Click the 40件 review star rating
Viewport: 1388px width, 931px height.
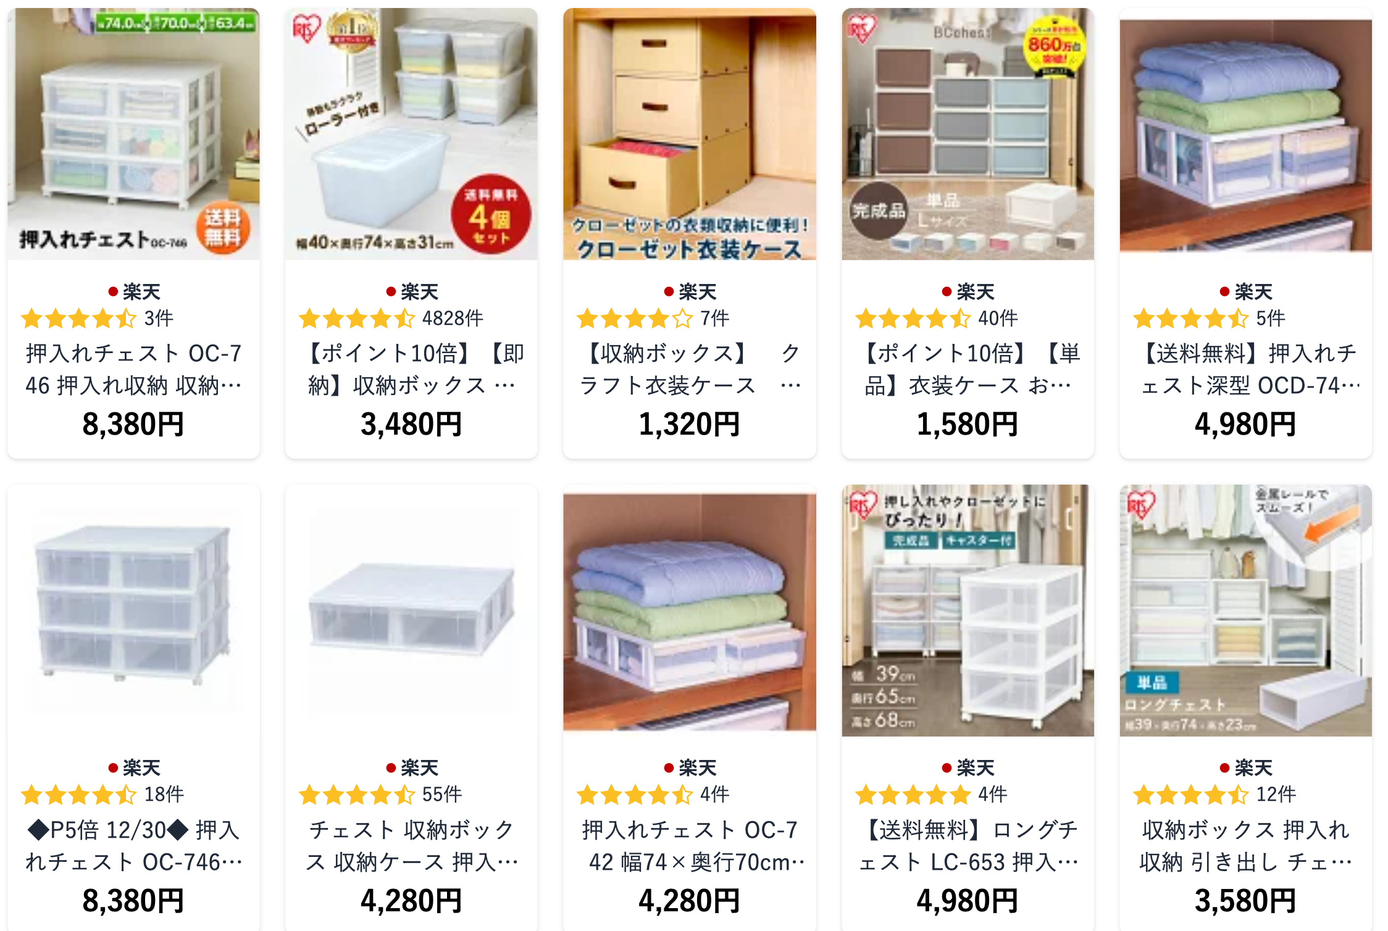[913, 319]
